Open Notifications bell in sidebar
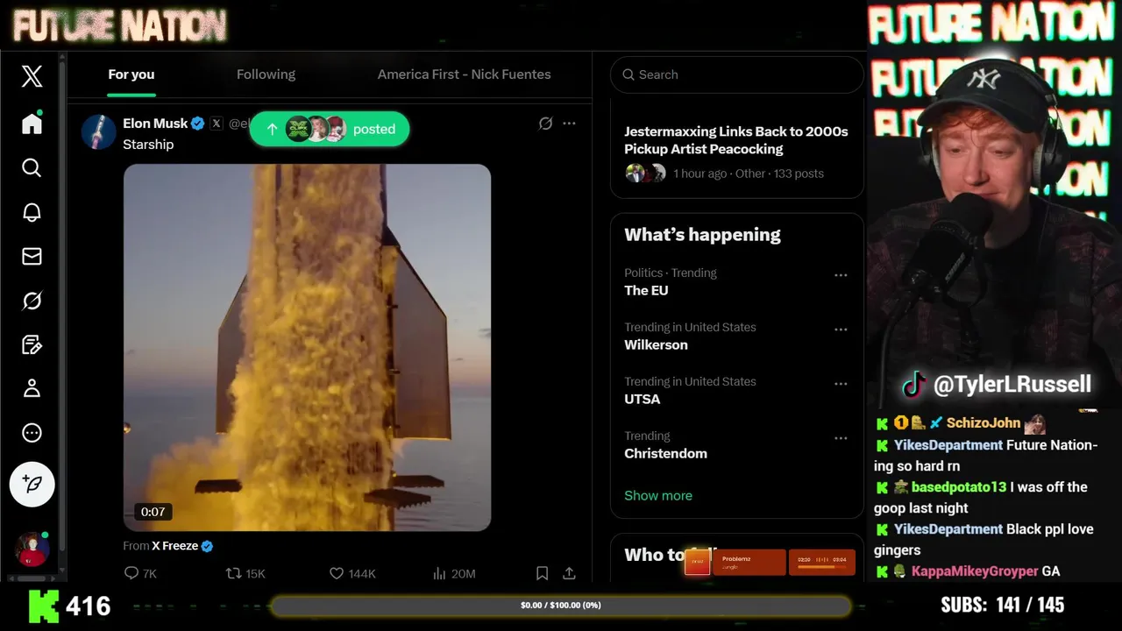The width and height of the screenshot is (1122, 631). [32, 212]
